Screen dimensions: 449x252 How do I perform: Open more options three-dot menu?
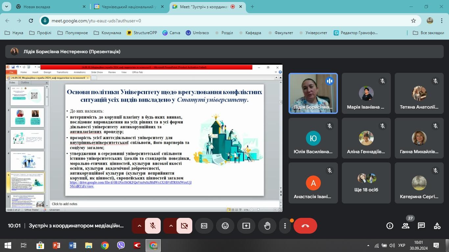pyautogui.click(x=285, y=226)
